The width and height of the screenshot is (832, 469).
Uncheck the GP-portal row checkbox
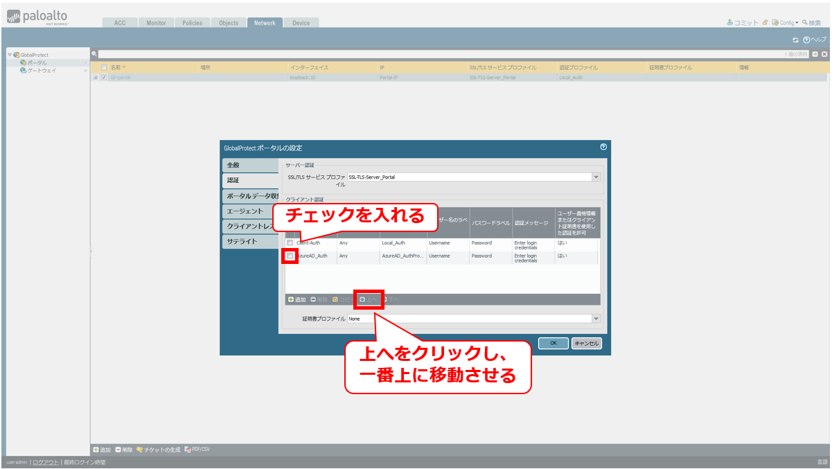pos(104,78)
